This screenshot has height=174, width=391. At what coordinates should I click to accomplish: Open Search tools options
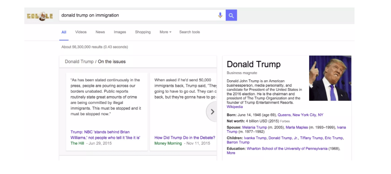click(x=189, y=32)
